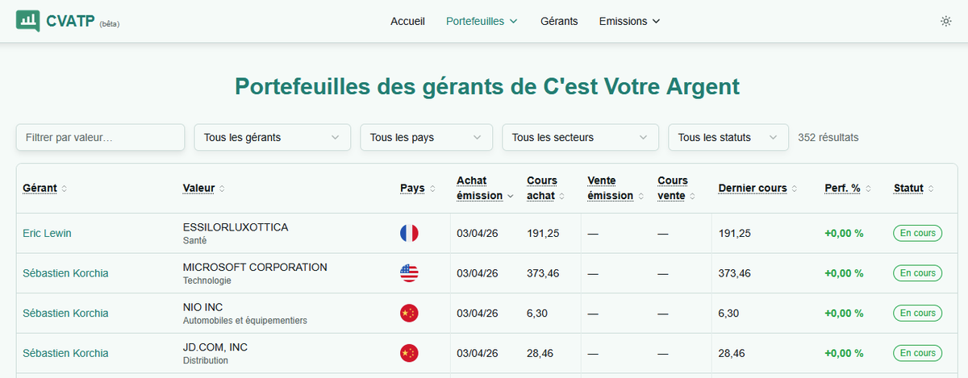The image size is (968, 378).
Task: Click last price 373,46 in Dernier cours
Action: click(x=735, y=273)
